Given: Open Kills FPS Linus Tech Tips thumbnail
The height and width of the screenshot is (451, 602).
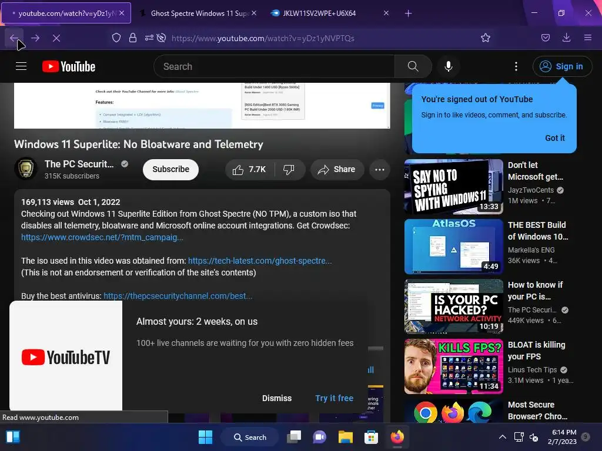Looking at the screenshot, I should pyautogui.click(x=454, y=366).
